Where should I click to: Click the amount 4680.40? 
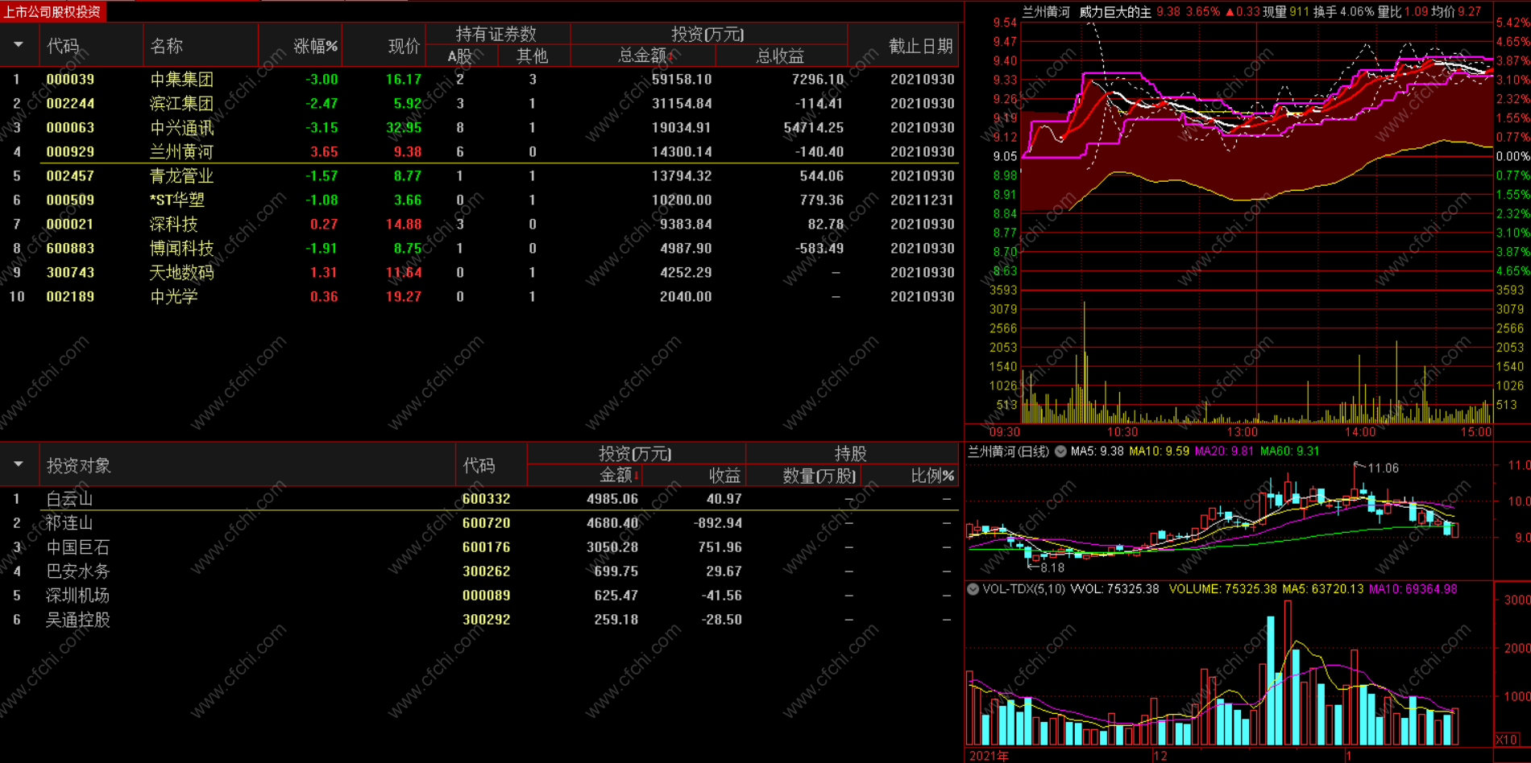point(612,522)
